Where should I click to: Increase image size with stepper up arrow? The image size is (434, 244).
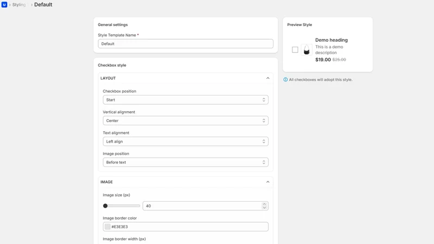[x=264, y=204]
